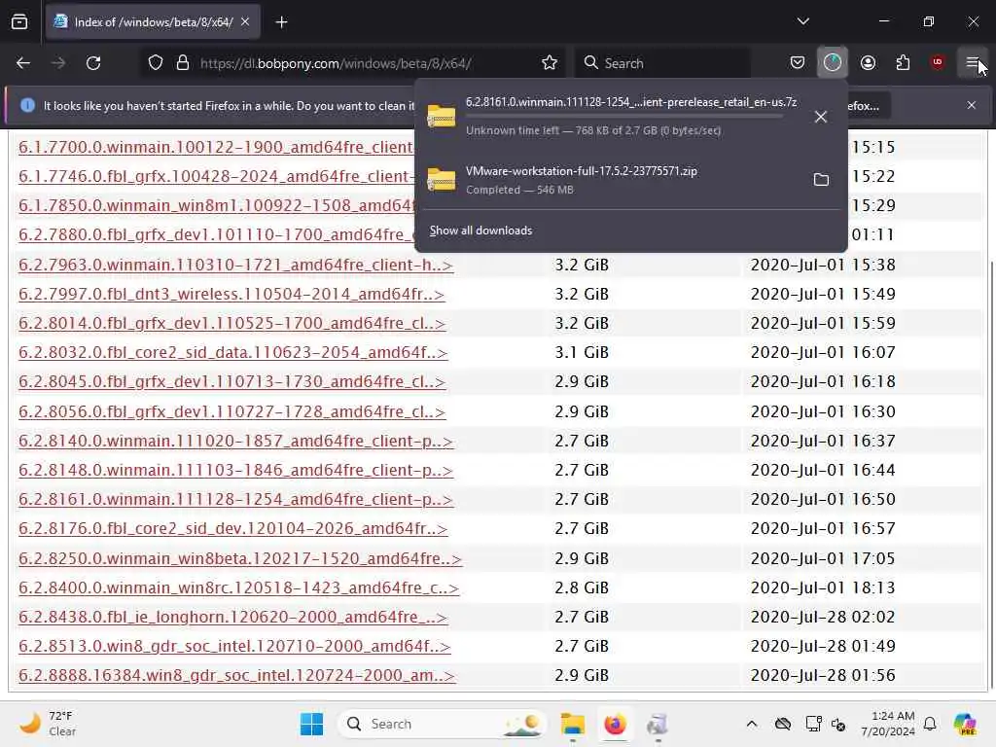Open Firefox View tab list icon
The height and width of the screenshot is (747, 996).
[19, 22]
